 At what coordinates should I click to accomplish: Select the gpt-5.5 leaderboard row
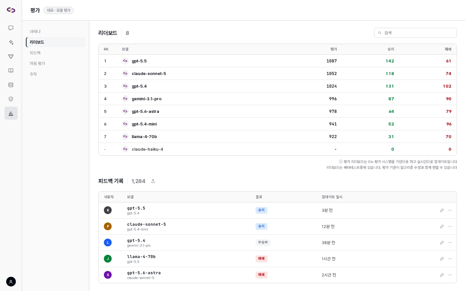278,61
